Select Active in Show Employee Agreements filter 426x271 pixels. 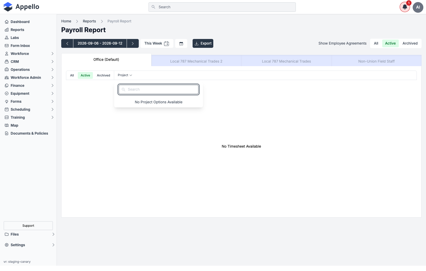pos(390,43)
